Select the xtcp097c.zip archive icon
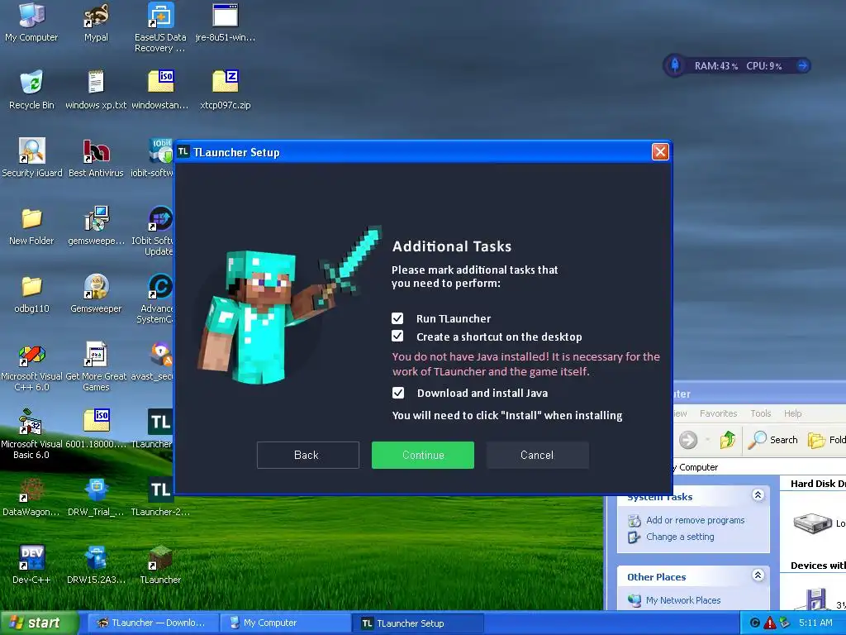Viewport: 846px width, 635px height. tap(226, 90)
